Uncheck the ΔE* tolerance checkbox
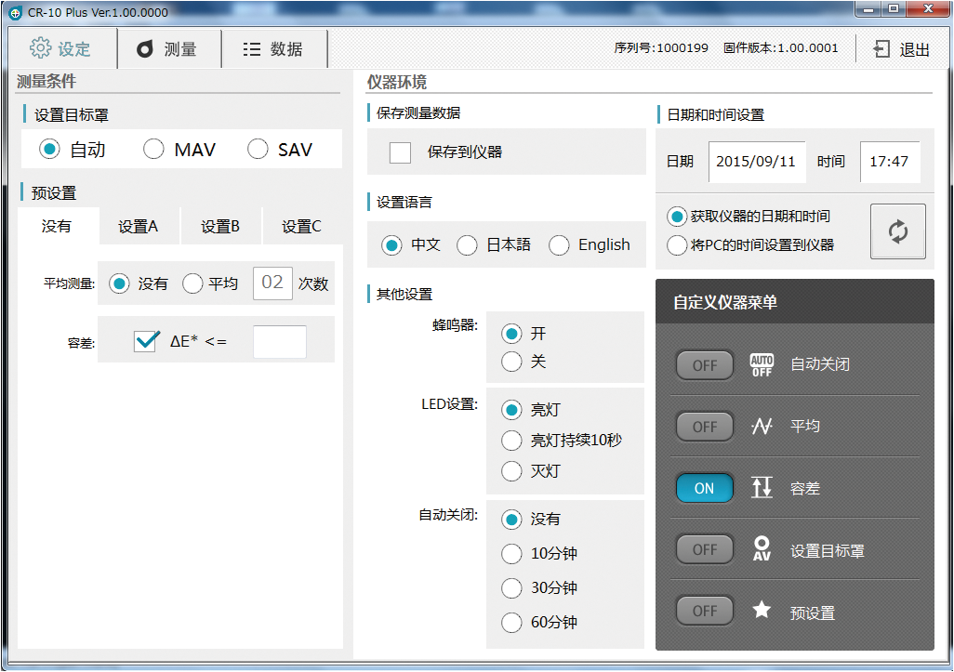The image size is (954, 672). 146,340
